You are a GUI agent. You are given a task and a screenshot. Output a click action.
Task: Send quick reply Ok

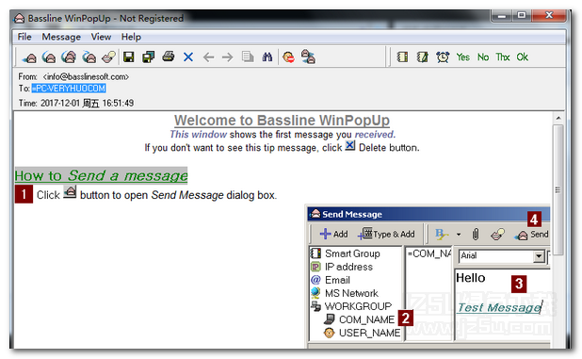pos(523,57)
